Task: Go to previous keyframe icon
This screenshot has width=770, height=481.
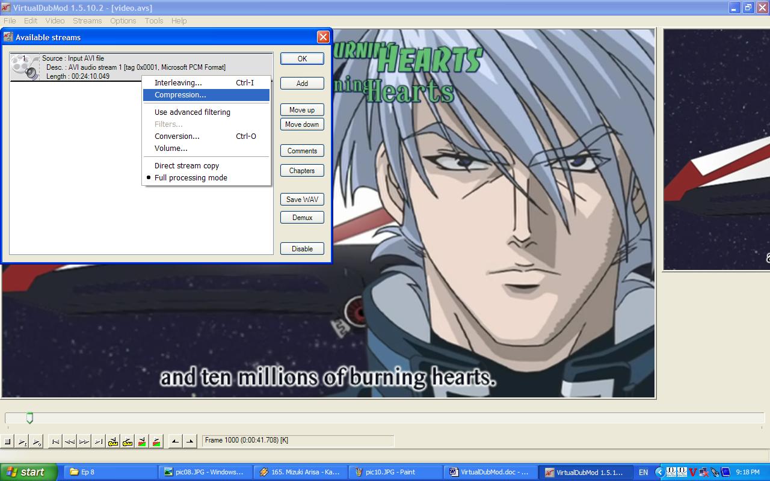Action: pyautogui.click(x=113, y=442)
